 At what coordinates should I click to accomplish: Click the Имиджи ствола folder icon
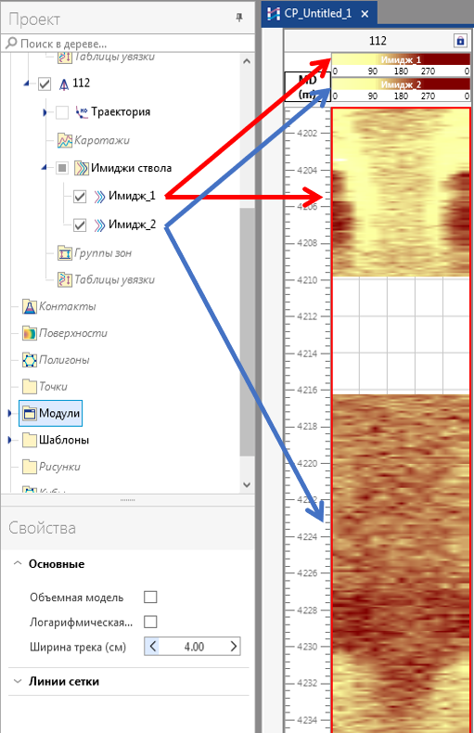pyautogui.click(x=82, y=168)
